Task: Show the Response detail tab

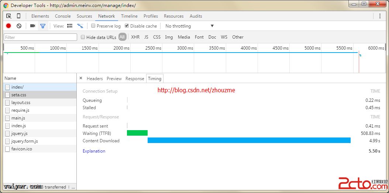Action: click(x=135, y=79)
